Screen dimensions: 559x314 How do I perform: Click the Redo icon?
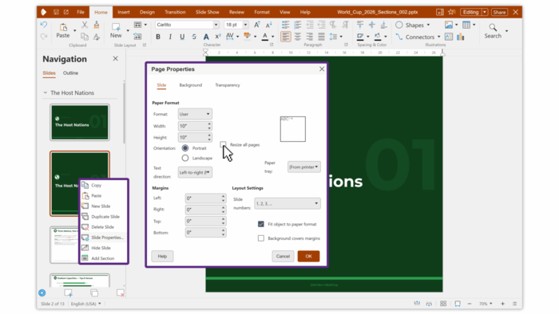(44, 37)
